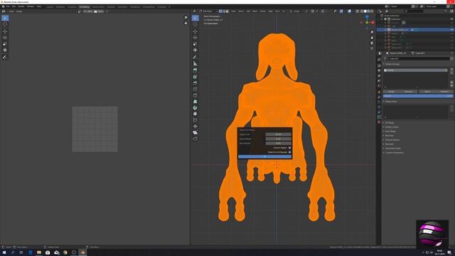Select the Rotate tool in 3D viewport toolbar

tap(196, 38)
